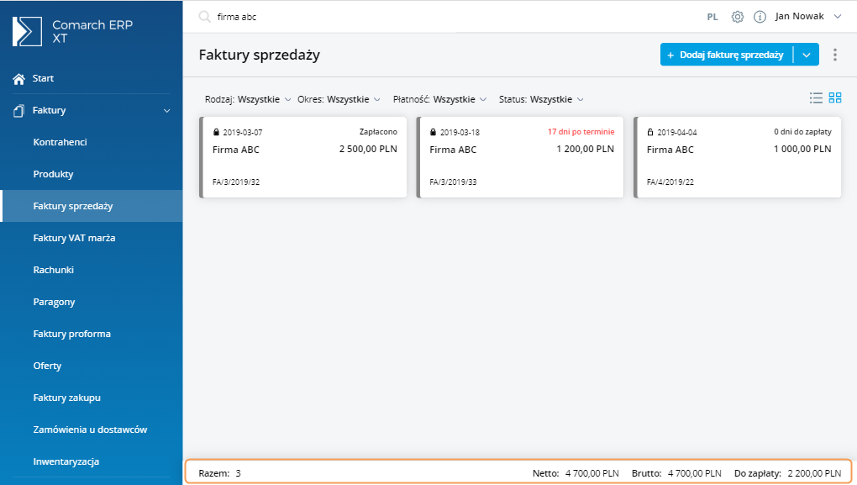This screenshot has width=857, height=485.
Task: Click the open padlock on invoice 2019-04-04
Action: tap(649, 132)
